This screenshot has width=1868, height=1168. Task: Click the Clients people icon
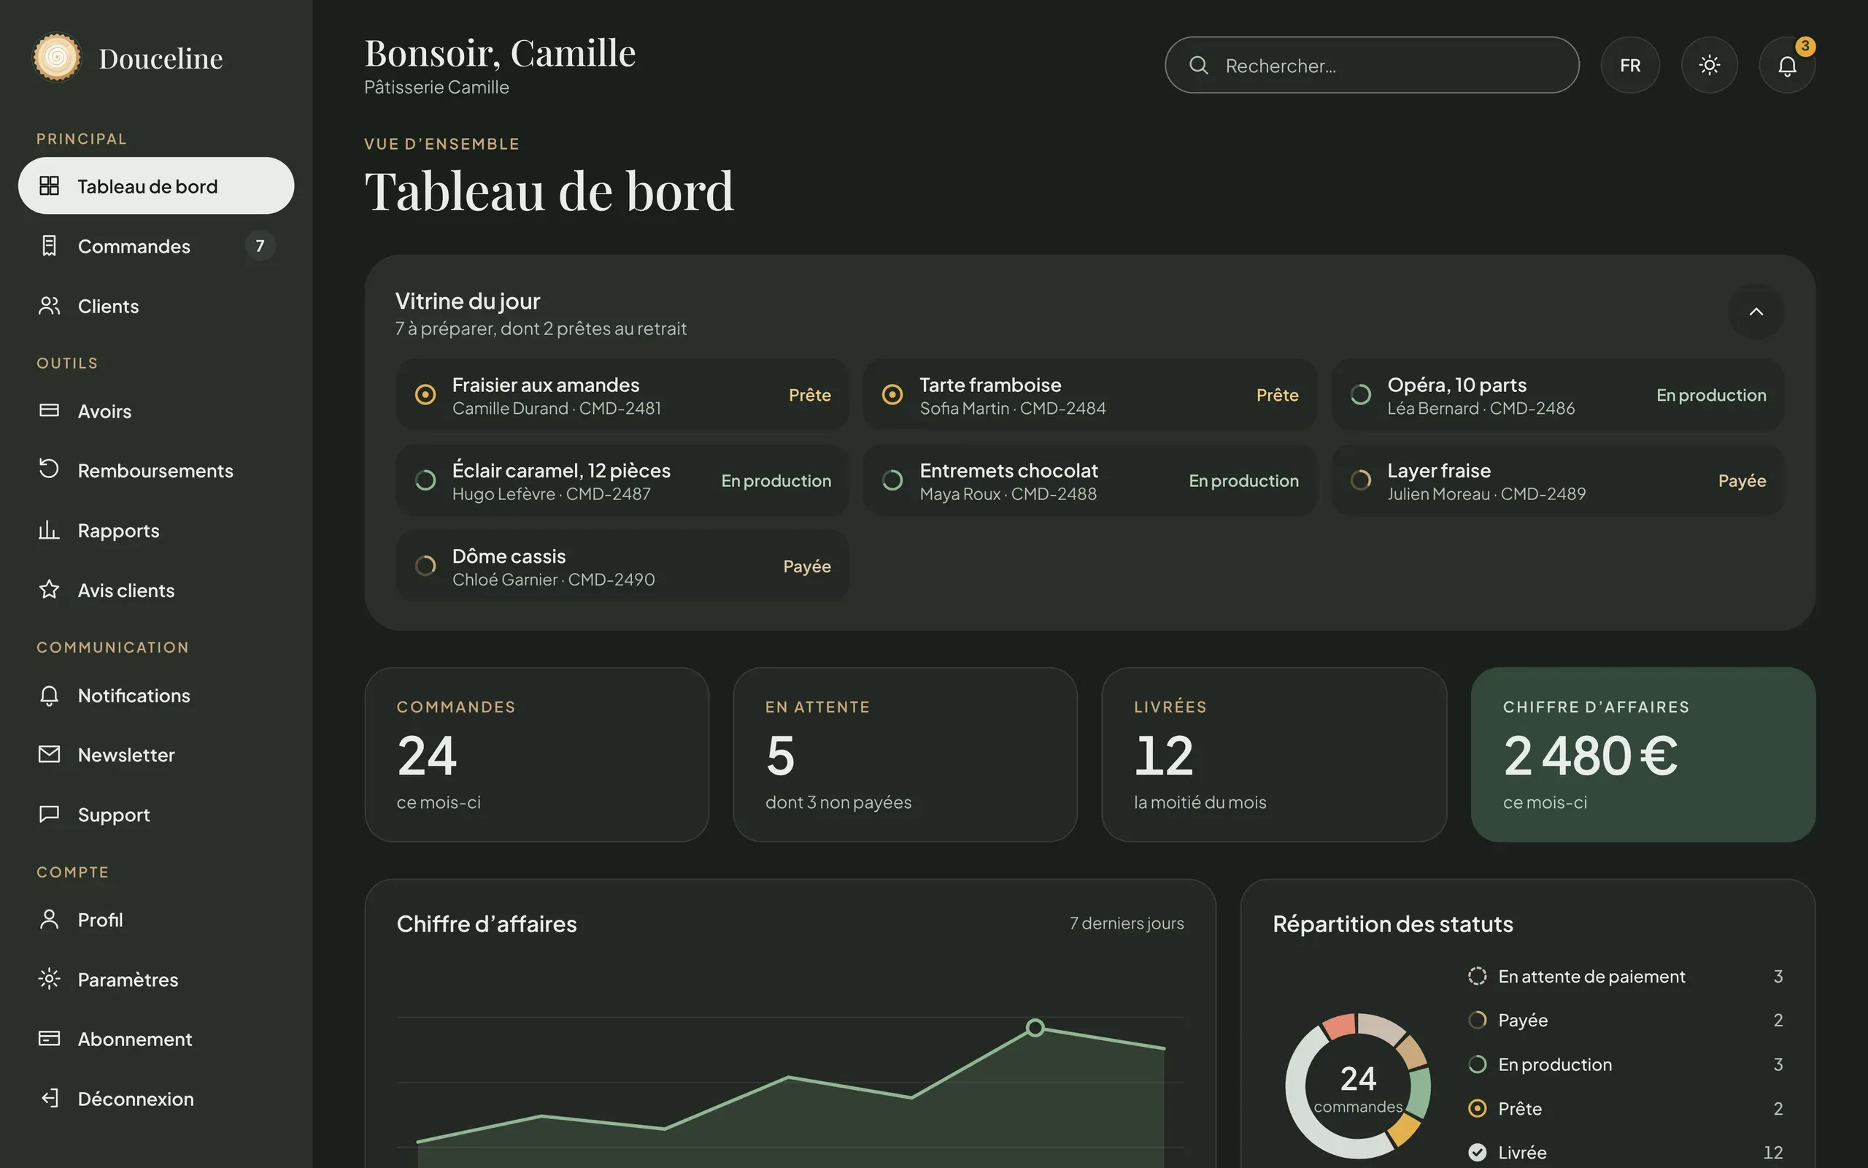tap(50, 306)
